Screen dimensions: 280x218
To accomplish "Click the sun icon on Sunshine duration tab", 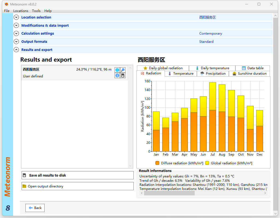I will click(x=234, y=74).
